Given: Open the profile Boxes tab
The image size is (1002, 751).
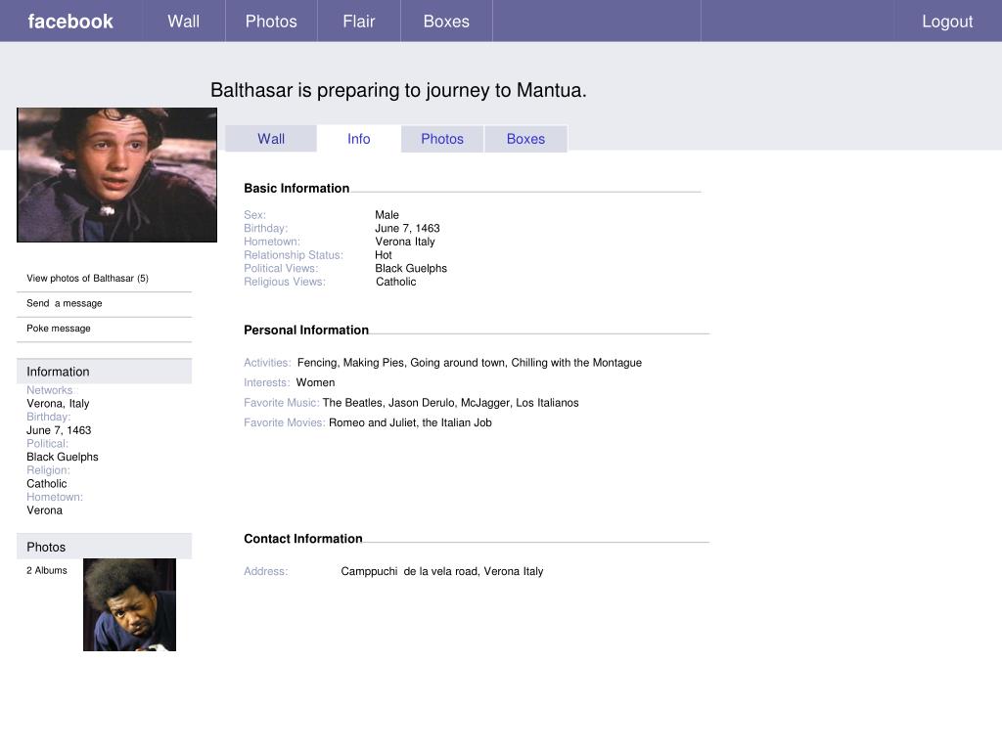Looking at the screenshot, I should 525,139.
